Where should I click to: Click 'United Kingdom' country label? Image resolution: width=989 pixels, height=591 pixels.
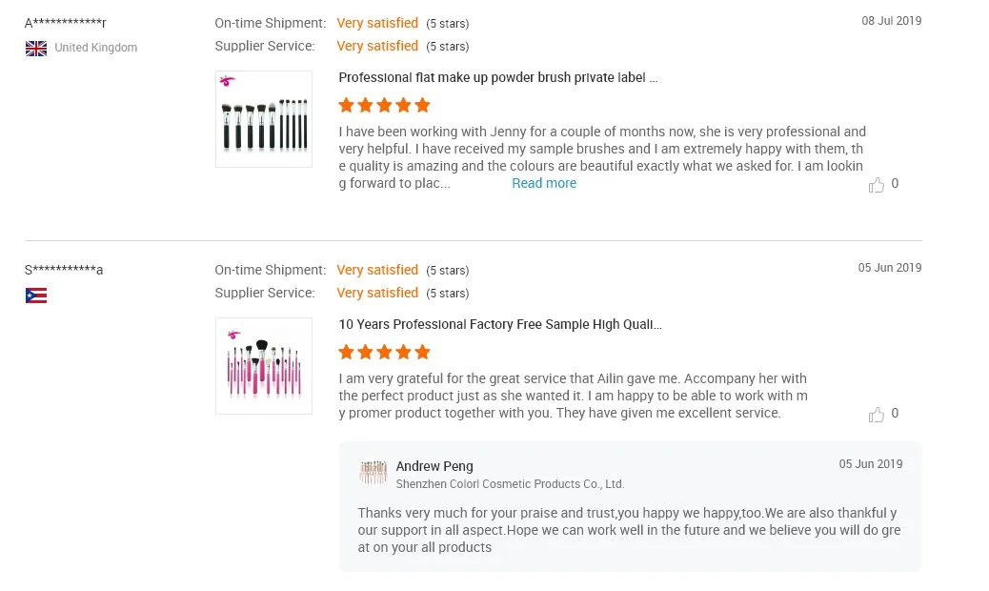[95, 48]
